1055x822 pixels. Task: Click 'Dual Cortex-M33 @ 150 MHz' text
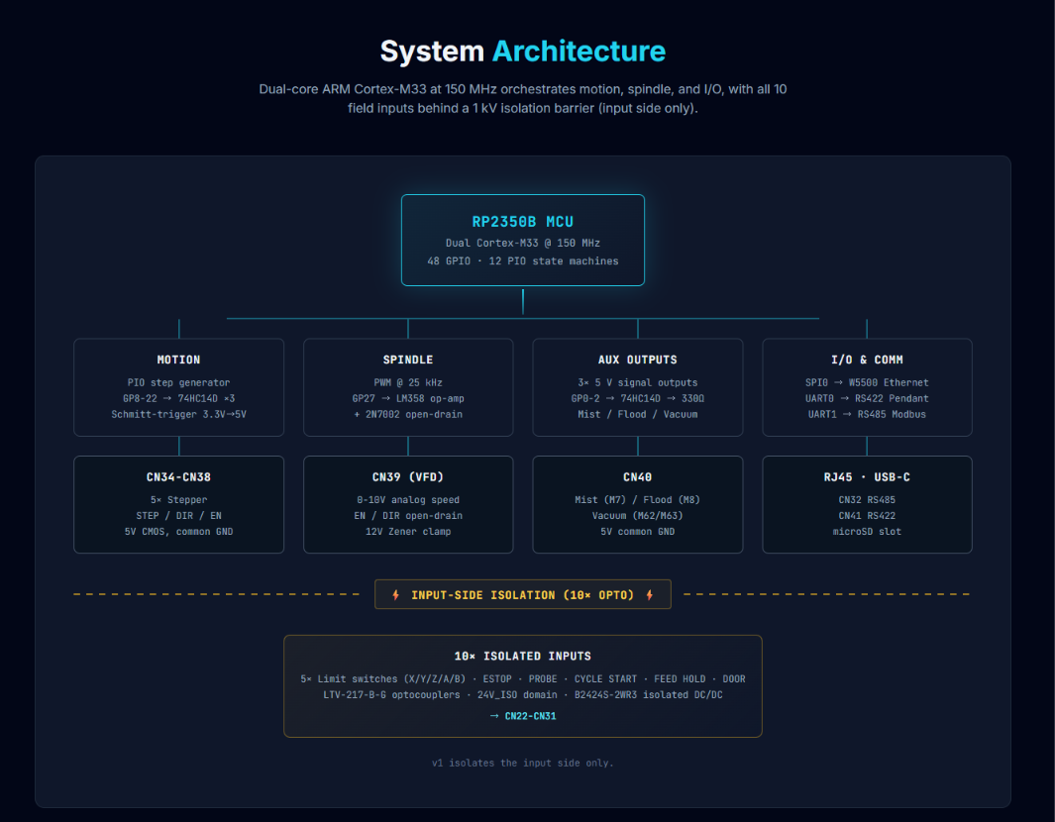pyautogui.click(x=523, y=243)
